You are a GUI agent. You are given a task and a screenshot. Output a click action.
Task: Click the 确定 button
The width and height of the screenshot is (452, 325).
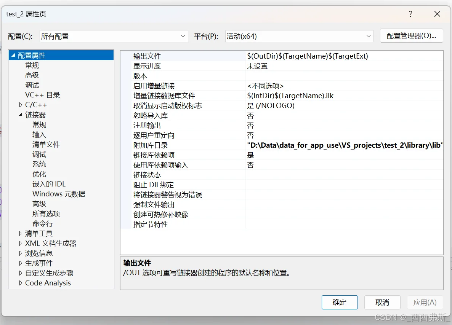[x=339, y=302]
